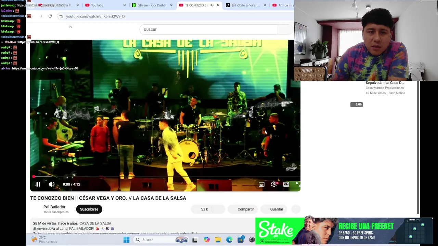Pause the YouTube video
Screen dimensions: 438x246
(38, 184)
